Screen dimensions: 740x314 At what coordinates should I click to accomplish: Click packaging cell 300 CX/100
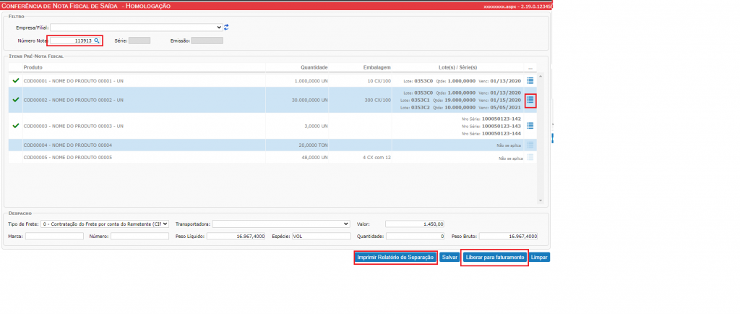pos(378,100)
